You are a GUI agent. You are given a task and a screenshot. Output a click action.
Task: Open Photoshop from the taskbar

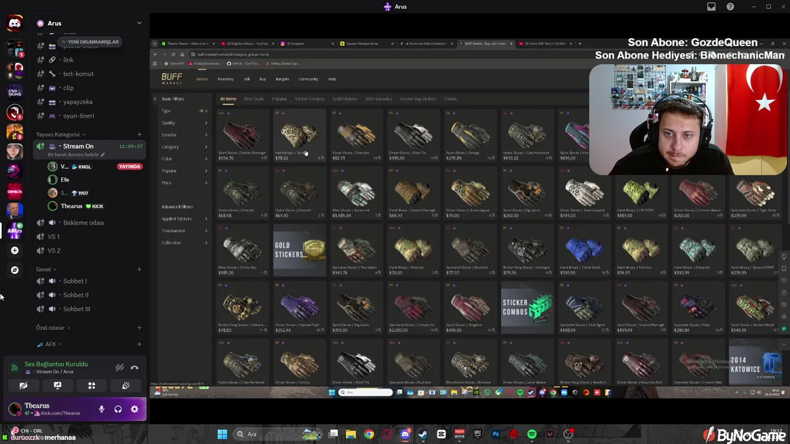[x=496, y=434]
